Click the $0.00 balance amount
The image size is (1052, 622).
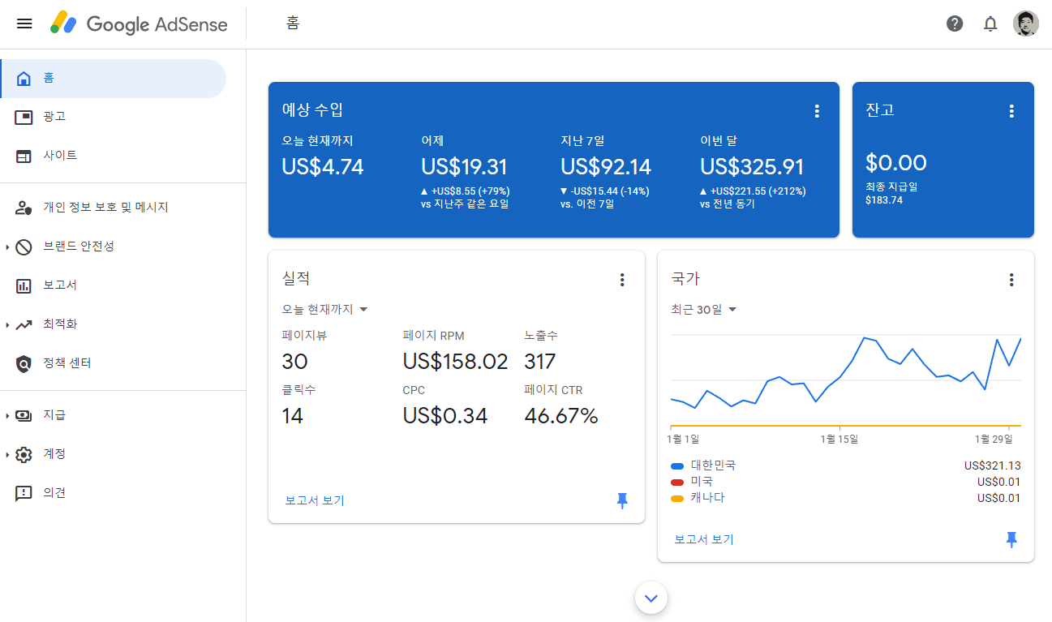pos(896,163)
